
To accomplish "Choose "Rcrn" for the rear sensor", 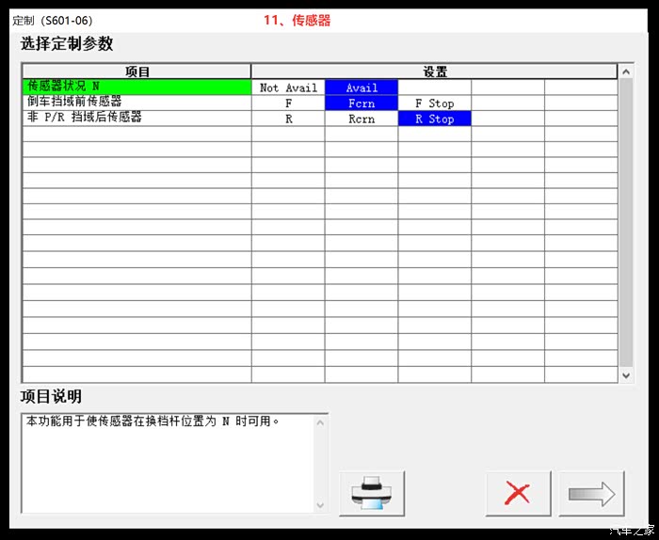I will pyautogui.click(x=362, y=119).
